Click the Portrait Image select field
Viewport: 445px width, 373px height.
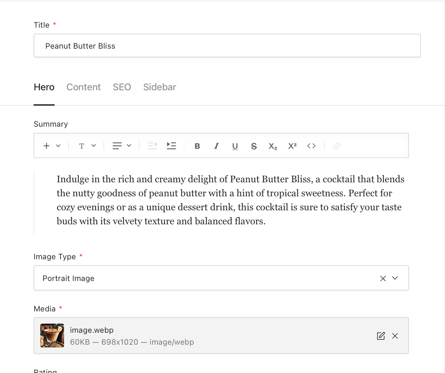click(221, 278)
